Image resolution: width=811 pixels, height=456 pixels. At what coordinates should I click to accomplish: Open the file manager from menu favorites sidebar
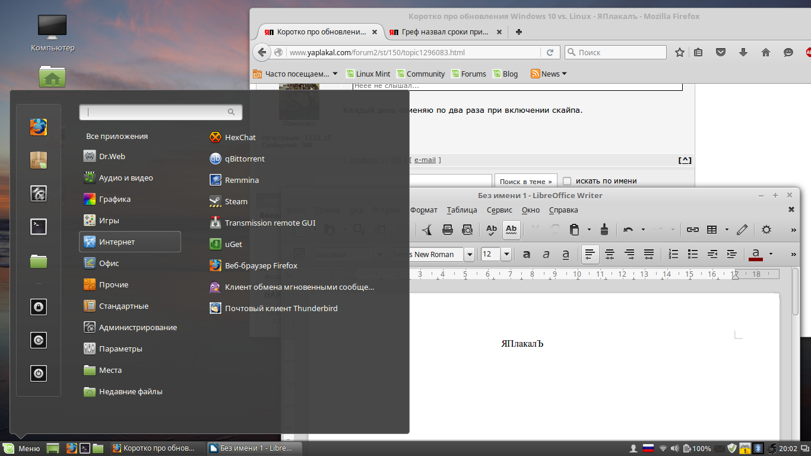pyautogui.click(x=39, y=260)
